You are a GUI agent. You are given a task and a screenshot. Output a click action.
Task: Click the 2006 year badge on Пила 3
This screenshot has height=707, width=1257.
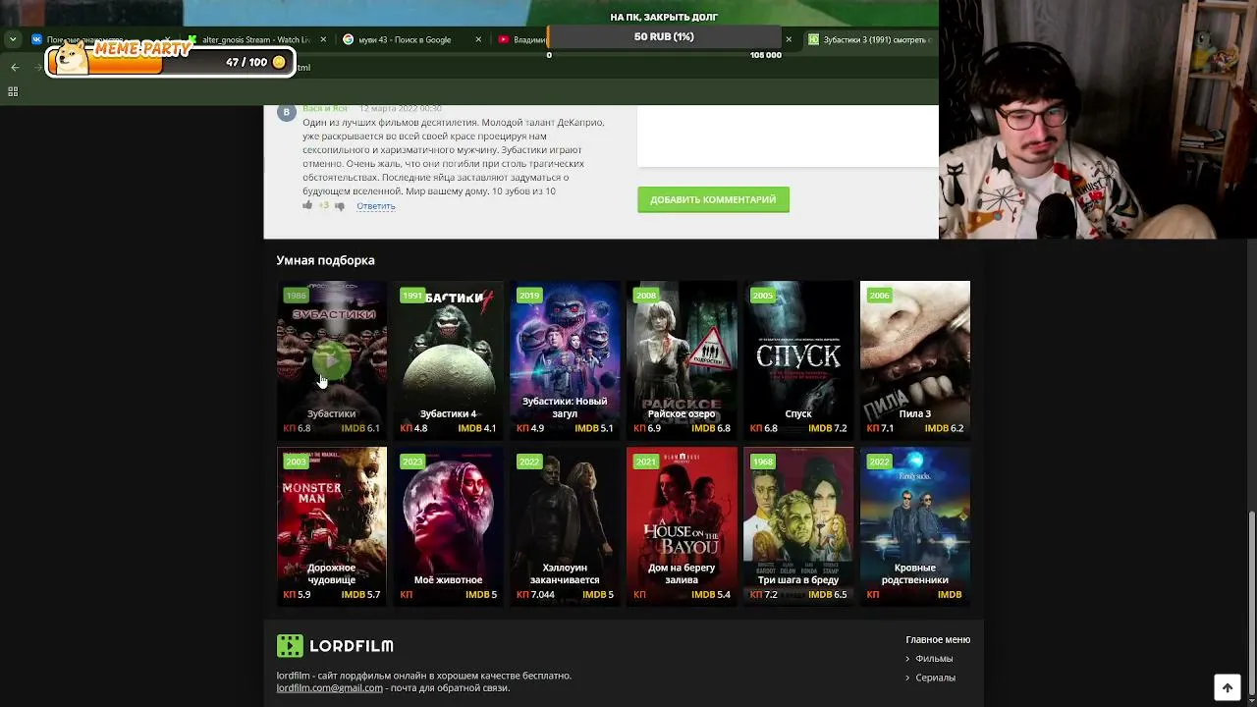pyautogui.click(x=880, y=296)
